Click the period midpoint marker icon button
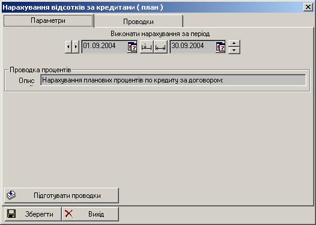The height and width of the screenshot is (225, 316). click(x=147, y=47)
